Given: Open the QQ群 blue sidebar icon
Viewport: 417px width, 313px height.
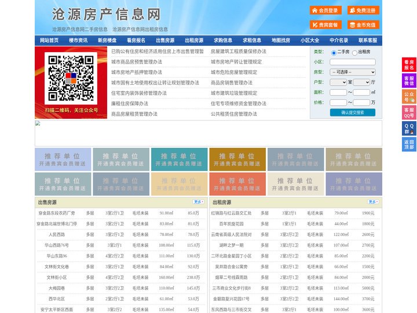Looking at the screenshot, I should point(409,129).
